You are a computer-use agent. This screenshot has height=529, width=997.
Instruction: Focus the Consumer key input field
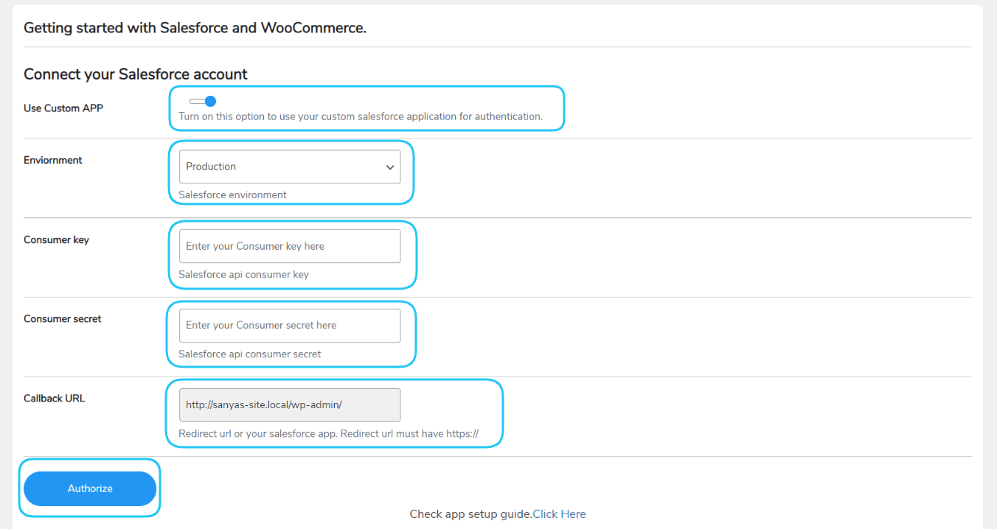(x=289, y=246)
